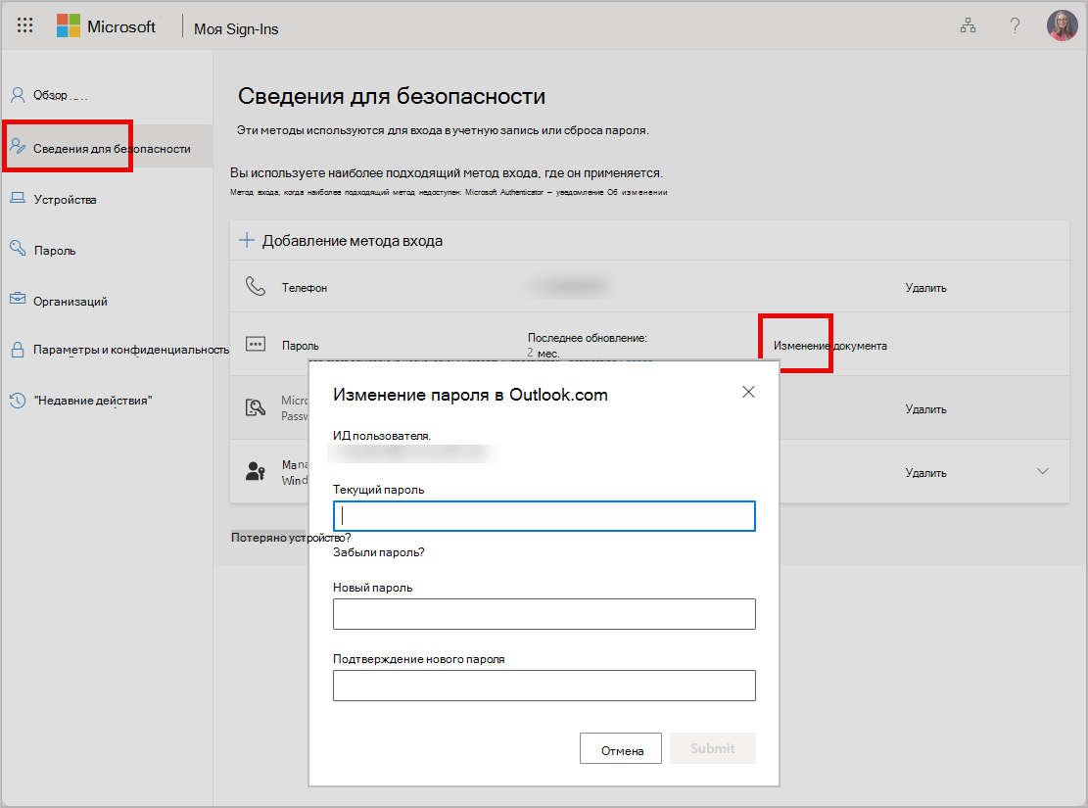Click the Забыли пароль? link
Image resolution: width=1088 pixels, height=808 pixels.
tap(379, 552)
